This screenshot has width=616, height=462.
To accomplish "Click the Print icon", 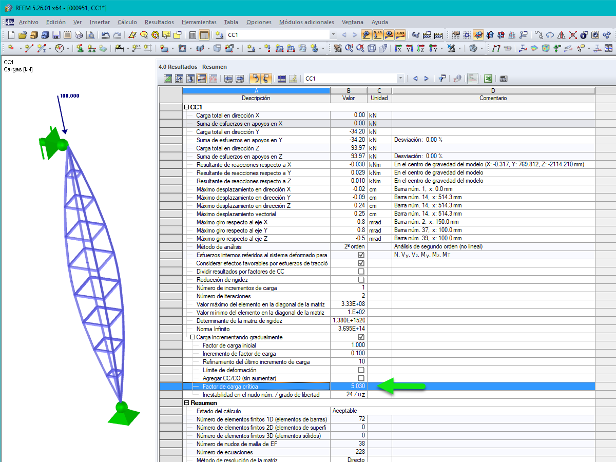I will pos(79,35).
